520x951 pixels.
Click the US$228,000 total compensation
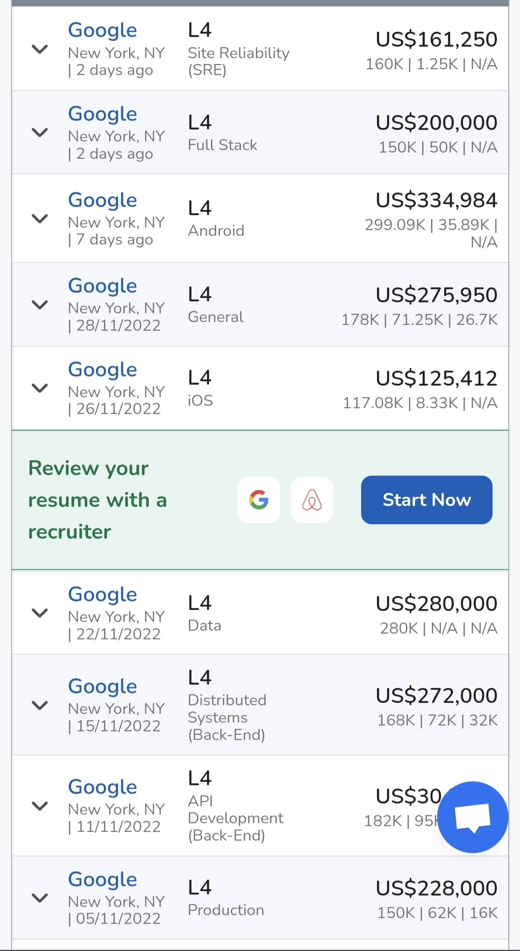click(x=437, y=888)
